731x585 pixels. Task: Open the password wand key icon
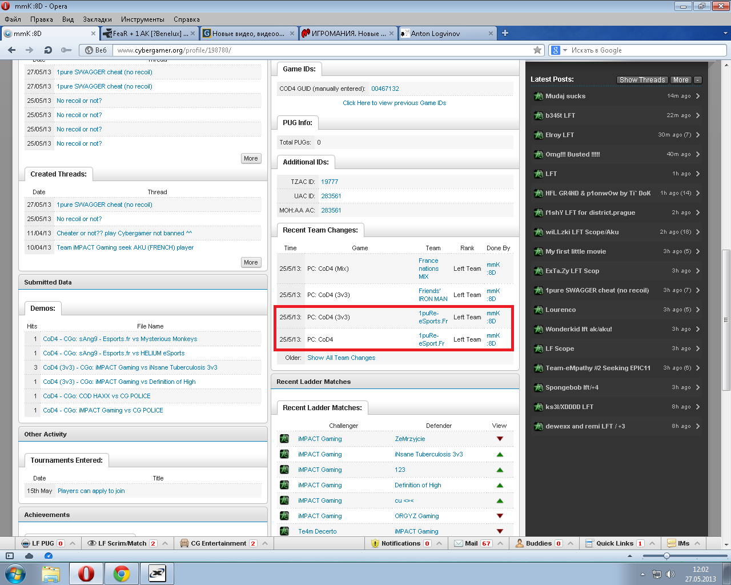tap(66, 50)
